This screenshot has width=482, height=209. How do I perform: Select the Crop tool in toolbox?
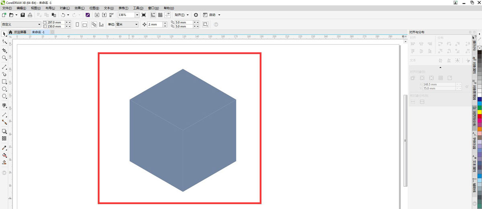coord(4,51)
